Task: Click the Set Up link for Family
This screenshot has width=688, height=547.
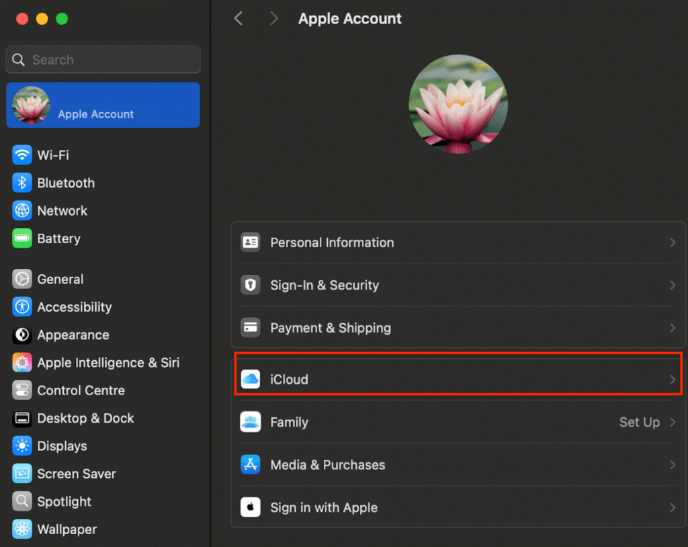Action: [x=640, y=422]
